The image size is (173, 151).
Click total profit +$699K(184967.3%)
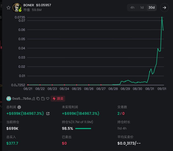pos(25,113)
